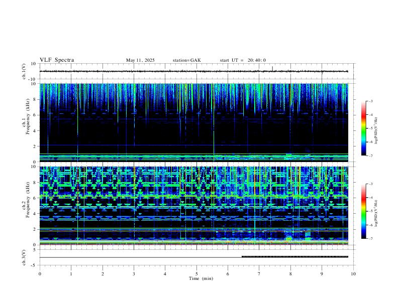The width and height of the screenshot is (398, 307).
Task: Click the spike in the ch.1 waveform
Action: [272, 68]
